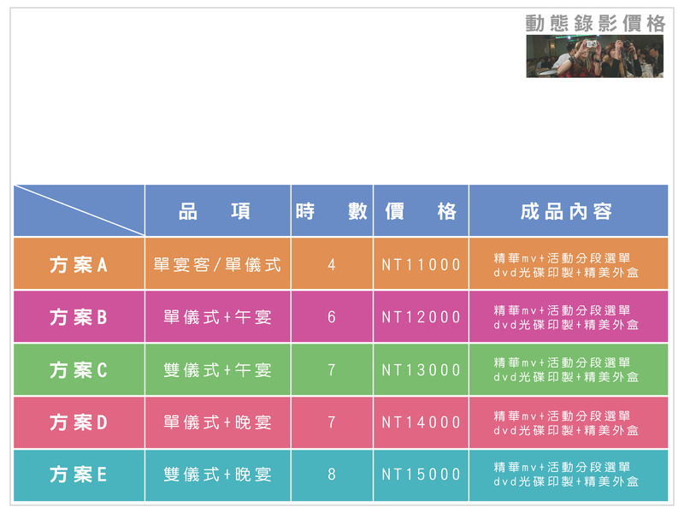Image resolution: width=684 pixels, height=513 pixels.
Task: Click the 單儀式+晚宴 cell
Action: coord(218,422)
